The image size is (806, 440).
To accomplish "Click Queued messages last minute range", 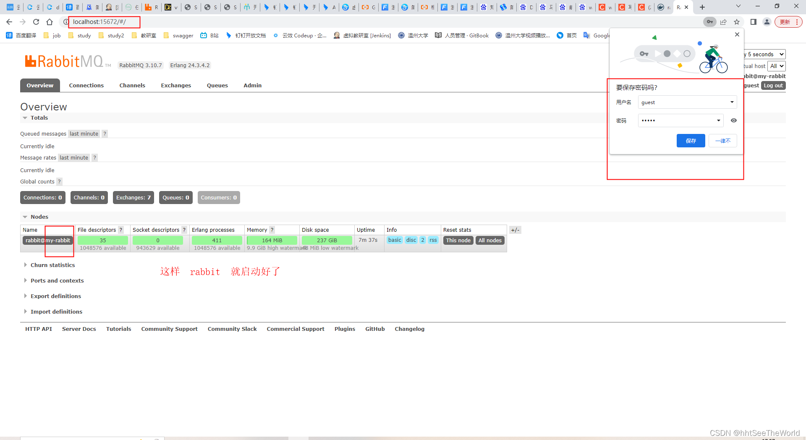I will (84, 134).
